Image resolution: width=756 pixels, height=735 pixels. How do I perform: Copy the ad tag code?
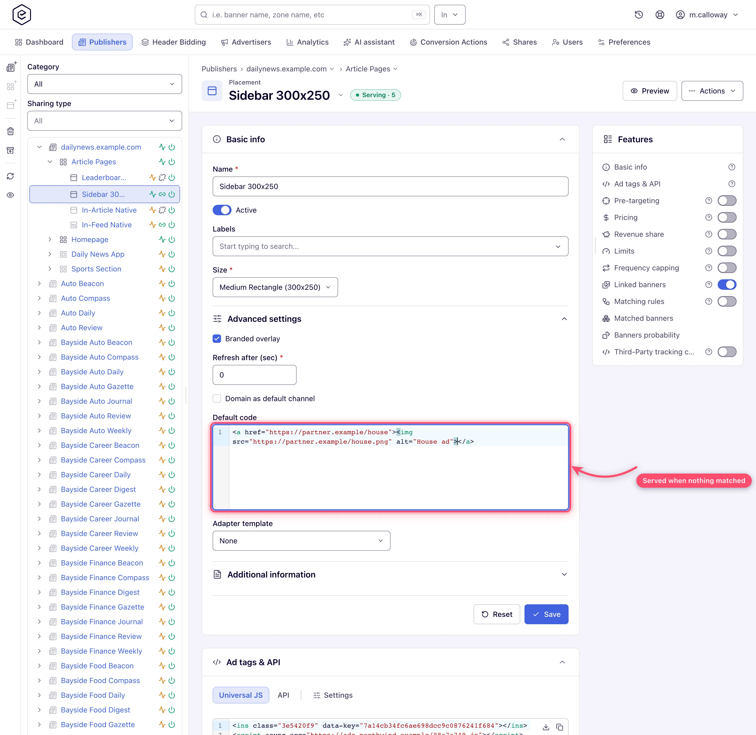click(559, 727)
